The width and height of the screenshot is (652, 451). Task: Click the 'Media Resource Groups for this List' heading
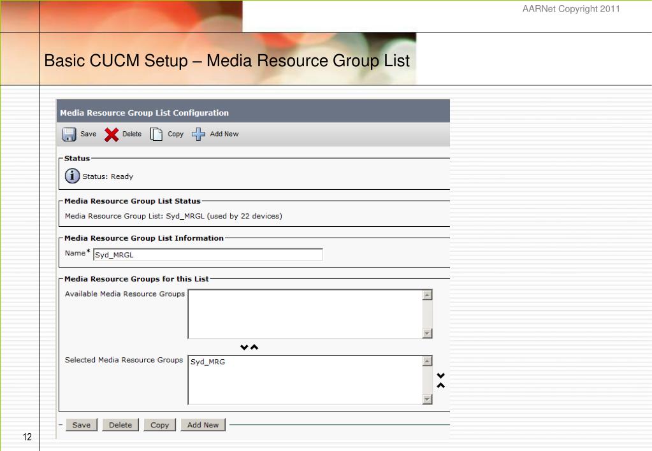tap(136, 279)
